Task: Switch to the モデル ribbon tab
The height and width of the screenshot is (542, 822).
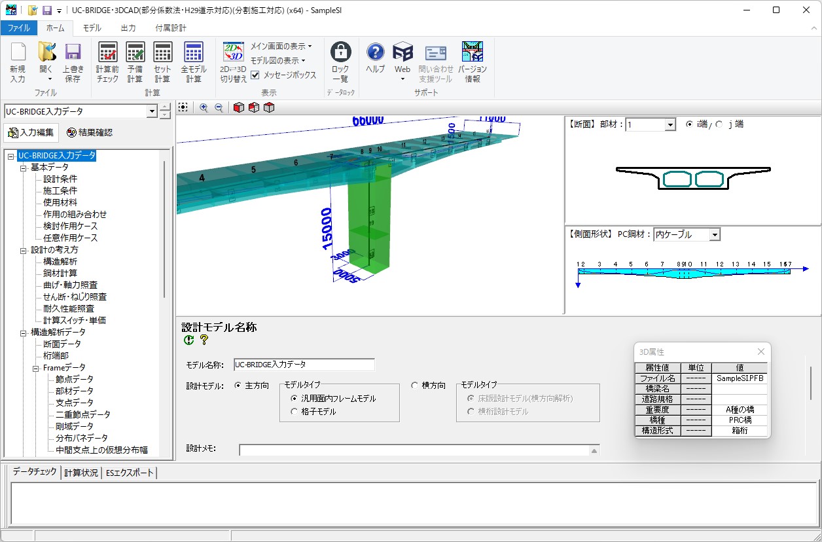Action: [x=92, y=28]
